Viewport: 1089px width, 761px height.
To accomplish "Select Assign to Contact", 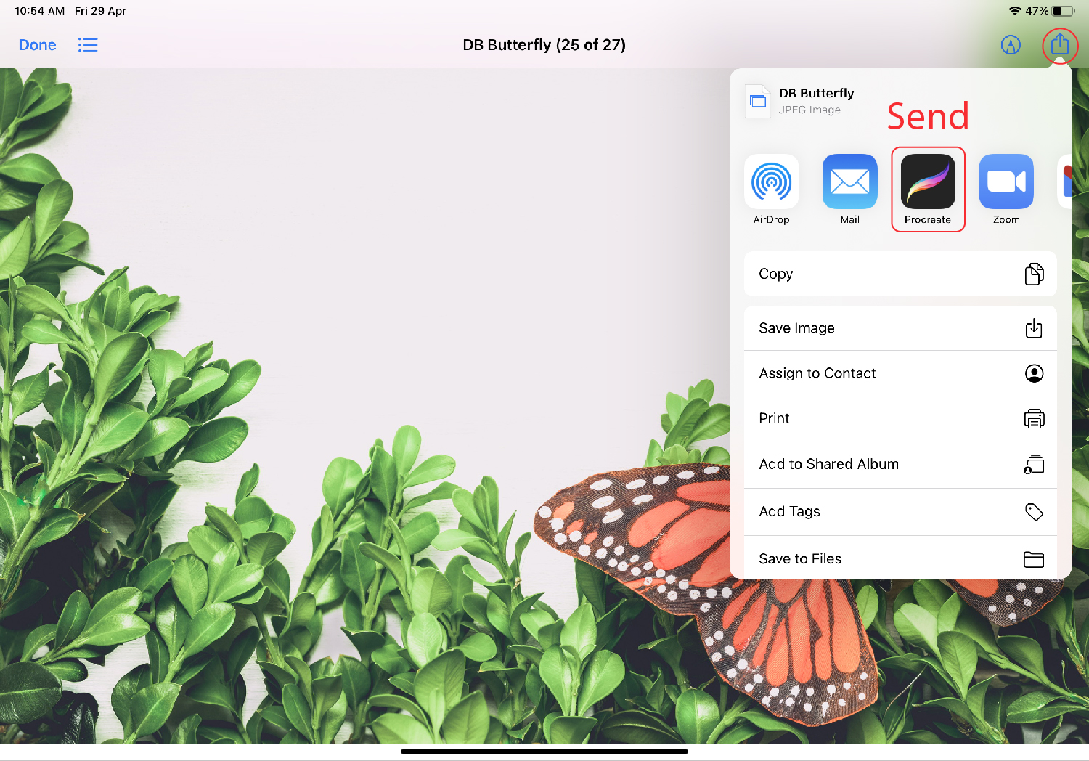I will point(817,373).
